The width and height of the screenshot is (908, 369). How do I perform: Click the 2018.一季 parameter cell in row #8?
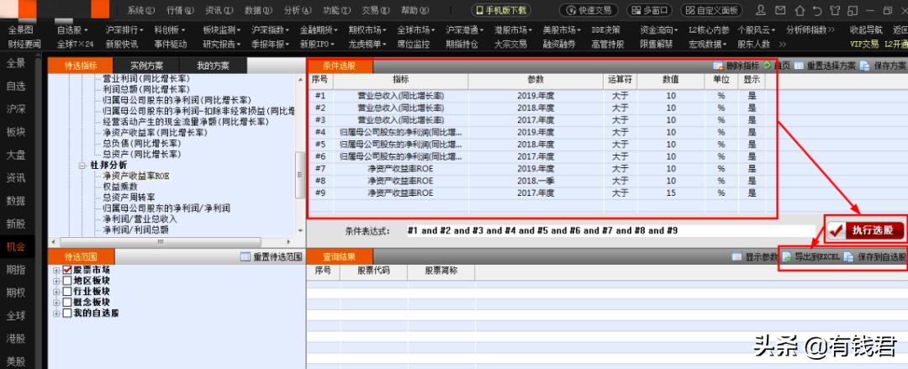point(536,181)
